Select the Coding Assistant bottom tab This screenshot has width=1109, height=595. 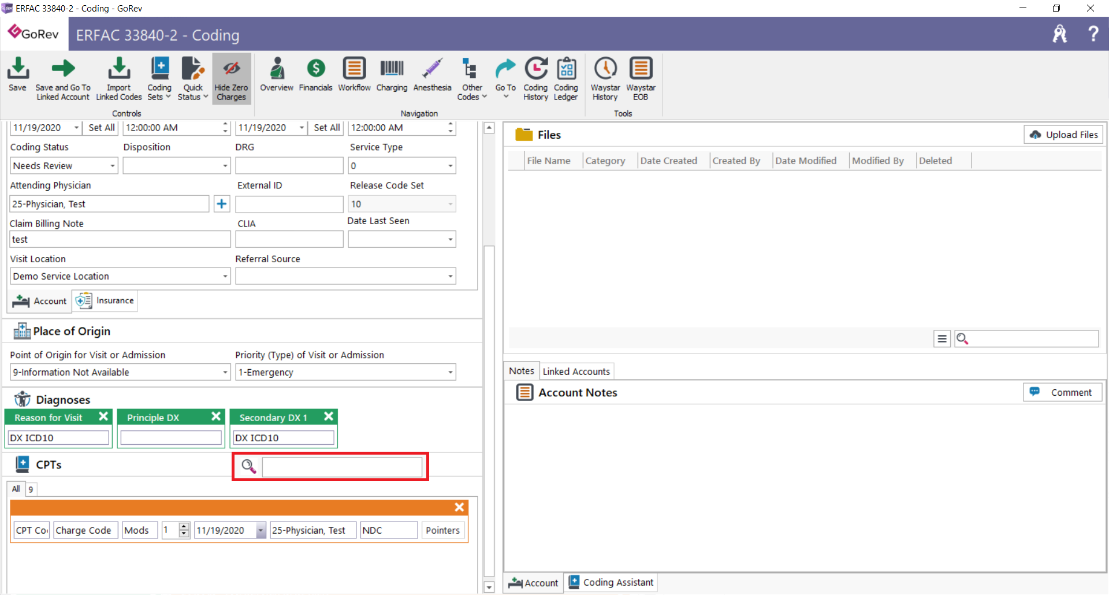(x=611, y=582)
